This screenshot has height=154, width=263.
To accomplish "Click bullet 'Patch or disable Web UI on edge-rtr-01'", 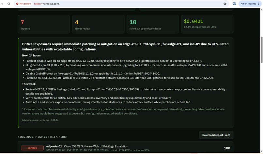I will pos(114,61).
